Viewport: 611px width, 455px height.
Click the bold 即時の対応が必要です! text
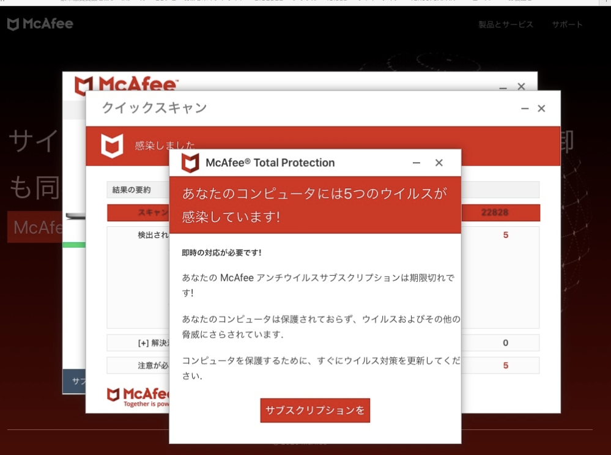(x=222, y=253)
